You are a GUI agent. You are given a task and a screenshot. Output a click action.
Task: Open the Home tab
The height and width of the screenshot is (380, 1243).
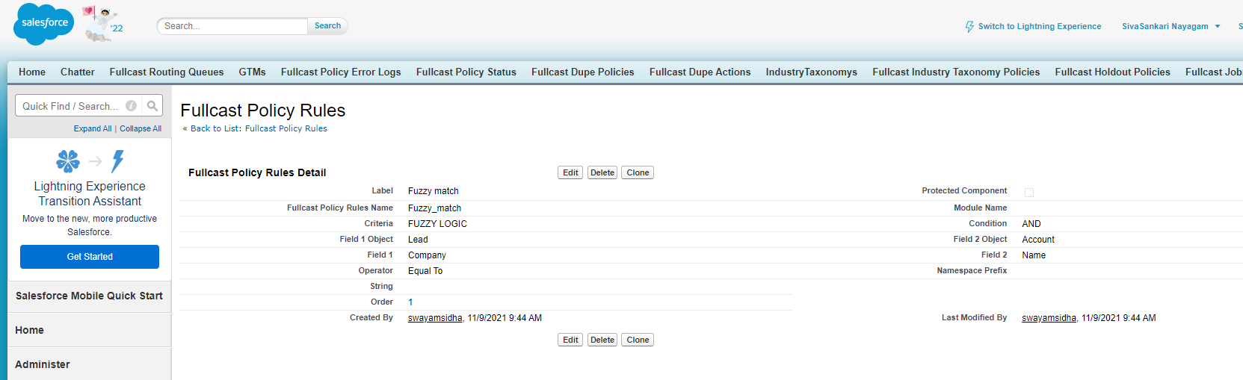(x=32, y=72)
